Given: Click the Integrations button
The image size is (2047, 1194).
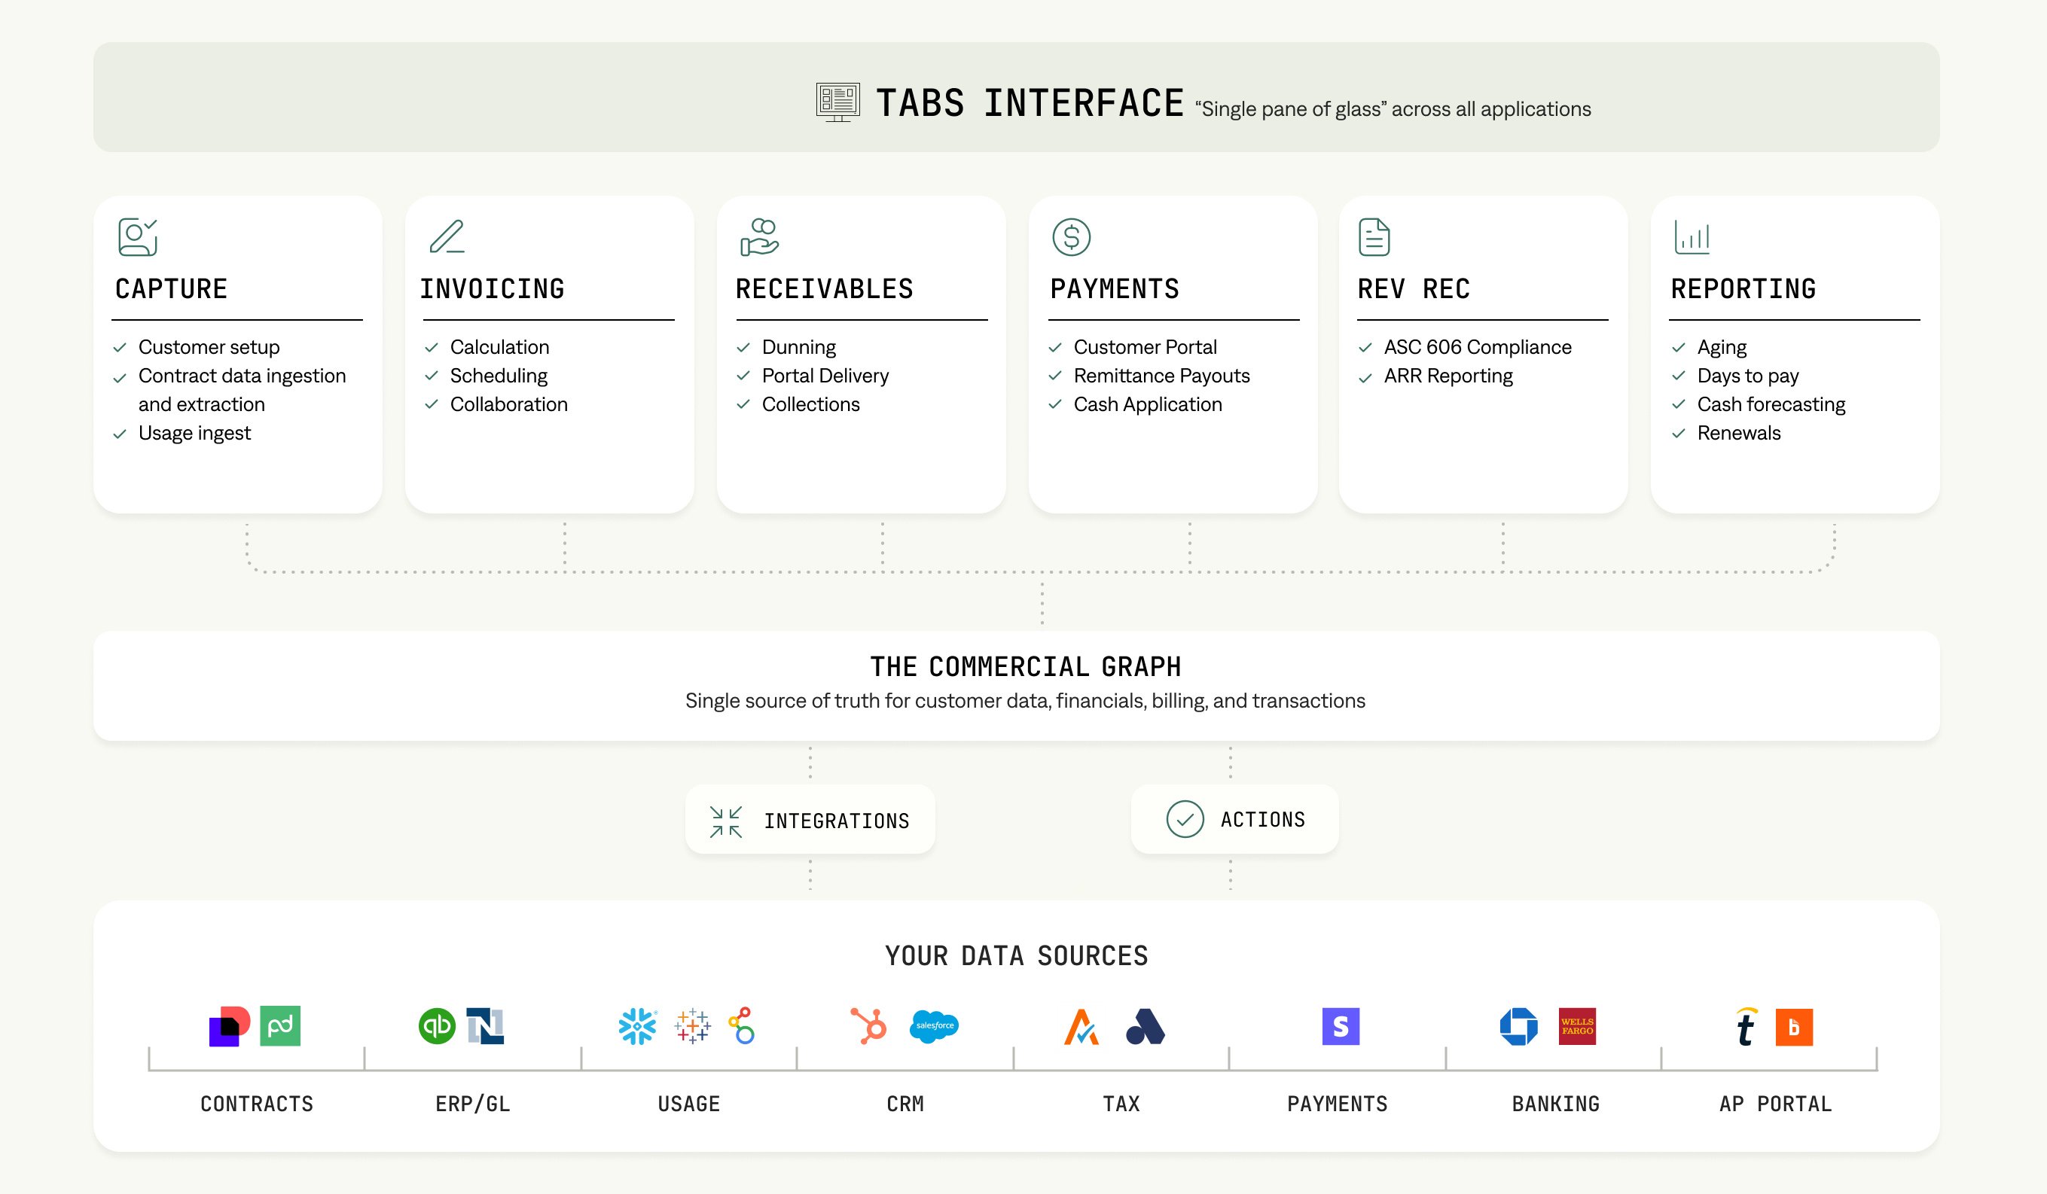Looking at the screenshot, I should (x=804, y=820).
